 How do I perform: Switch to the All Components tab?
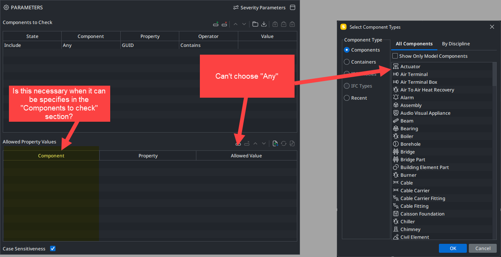pos(414,44)
